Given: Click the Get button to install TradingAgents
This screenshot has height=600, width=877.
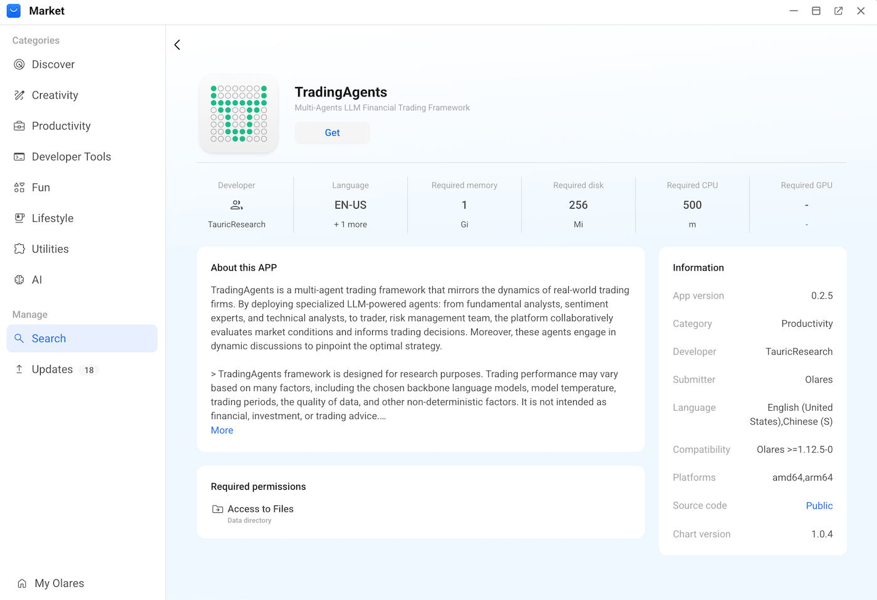Looking at the screenshot, I should coord(332,133).
